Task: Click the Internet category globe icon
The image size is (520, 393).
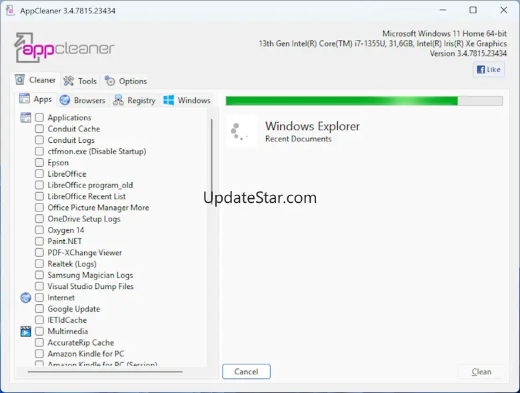Action: point(26,298)
